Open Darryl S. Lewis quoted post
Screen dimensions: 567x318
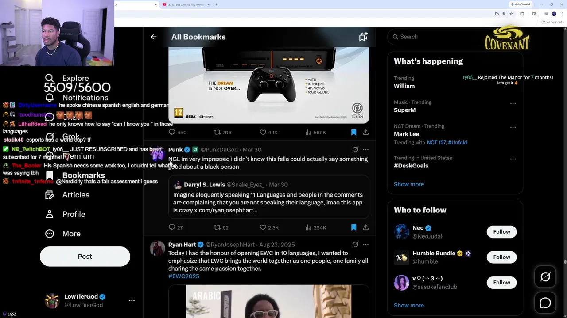(268, 197)
